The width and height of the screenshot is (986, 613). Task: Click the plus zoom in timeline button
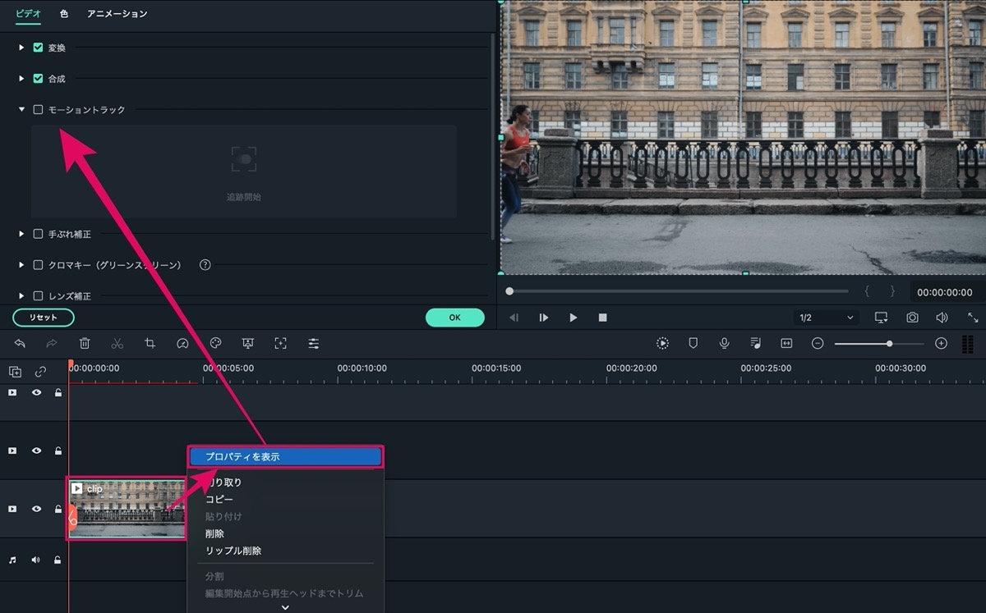tap(942, 343)
